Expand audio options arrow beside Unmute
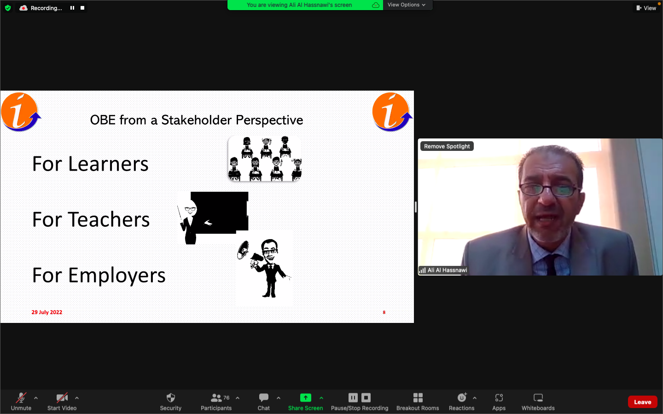This screenshot has height=414, width=663. pyautogui.click(x=36, y=398)
